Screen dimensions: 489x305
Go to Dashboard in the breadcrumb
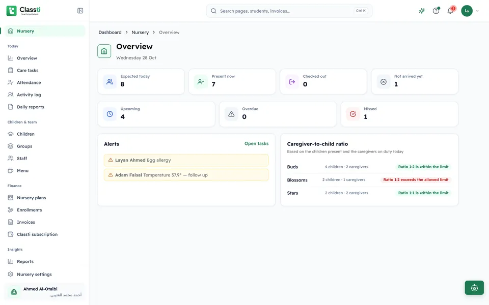pos(110,33)
